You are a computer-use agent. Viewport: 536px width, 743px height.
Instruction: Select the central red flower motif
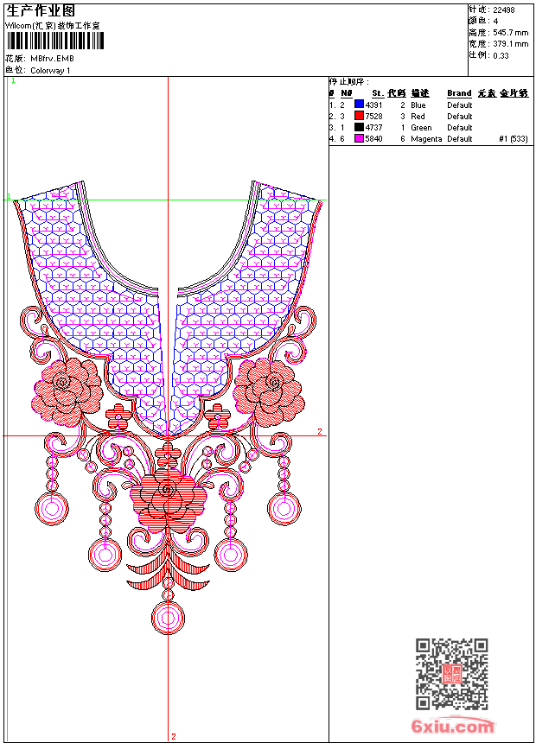click(x=168, y=500)
